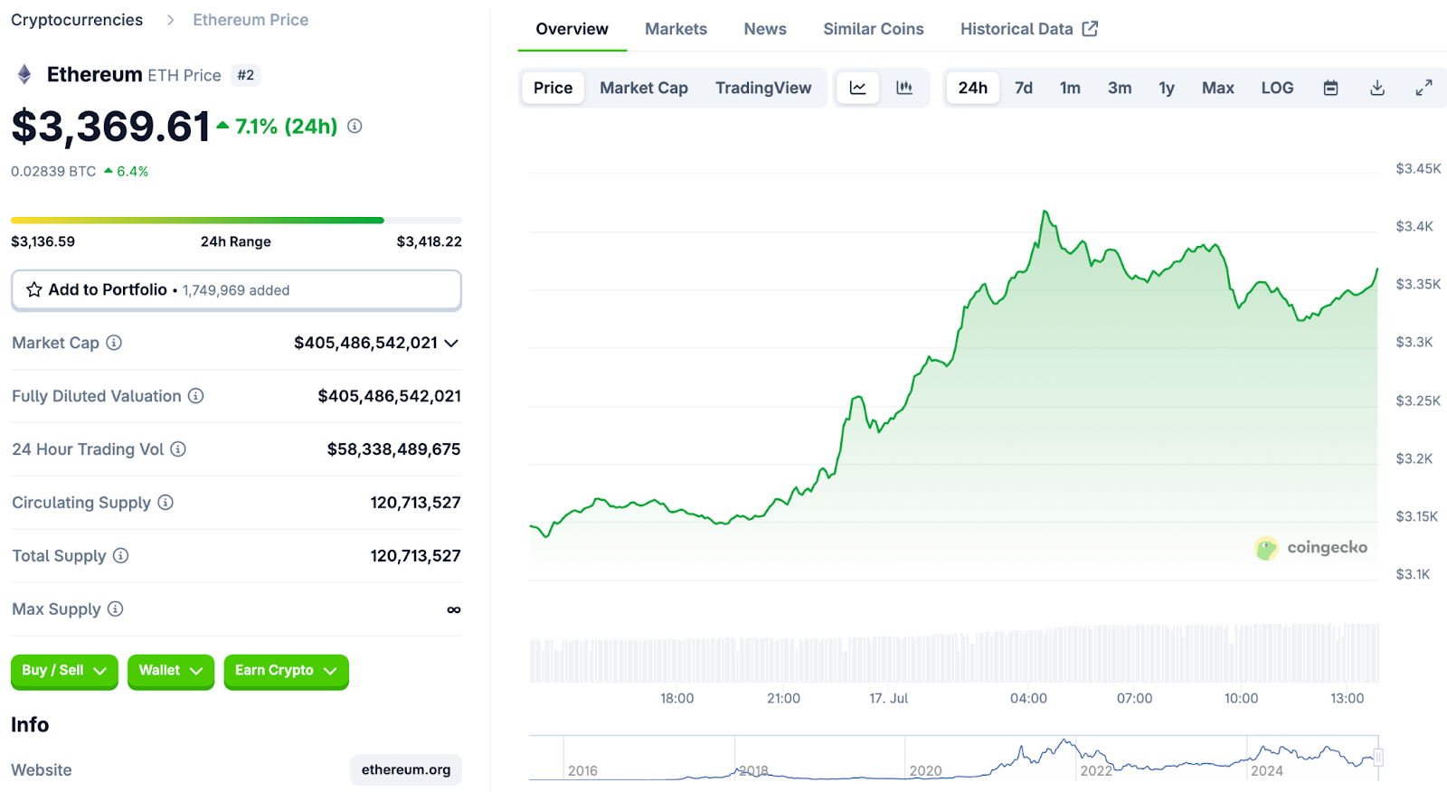Viewport: 1447px width, 792px height.
Task: Set chart range to 1y
Action: click(1167, 88)
